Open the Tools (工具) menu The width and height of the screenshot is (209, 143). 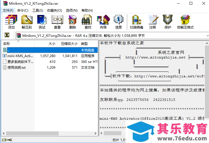[38, 10]
